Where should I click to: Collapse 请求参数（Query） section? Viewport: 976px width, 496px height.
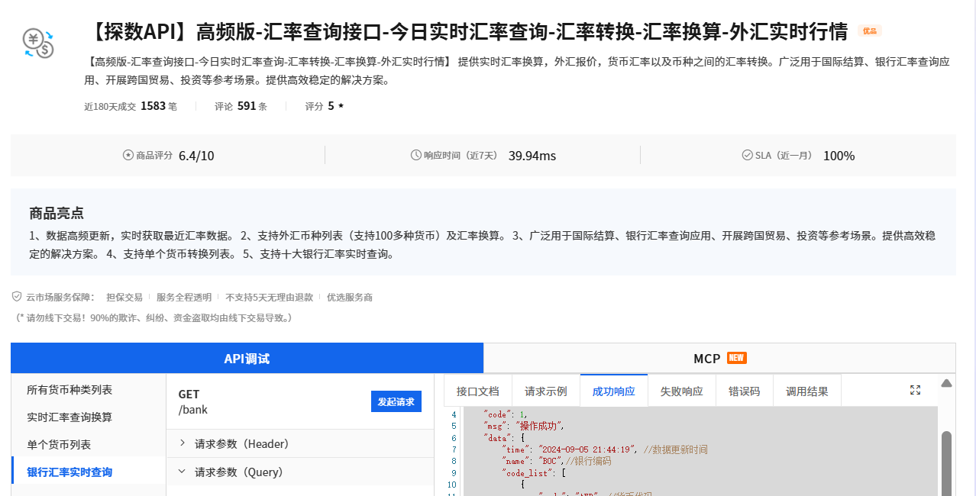[x=300, y=472]
